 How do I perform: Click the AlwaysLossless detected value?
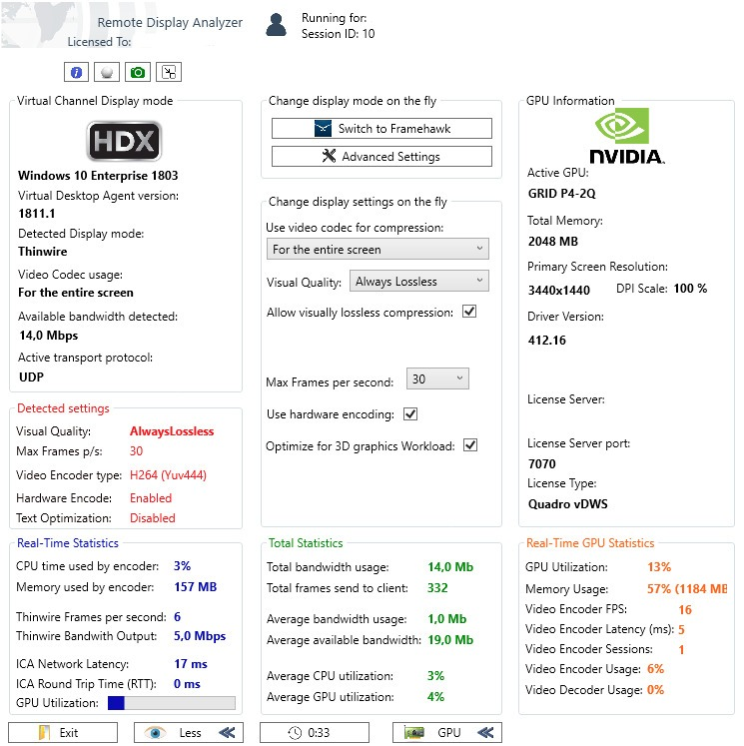tap(172, 431)
